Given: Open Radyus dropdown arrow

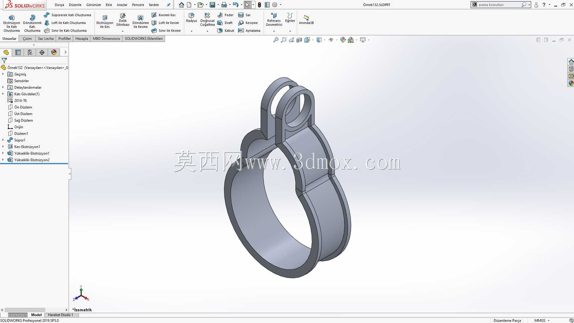Looking at the screenshot, I should click(191, 31).
